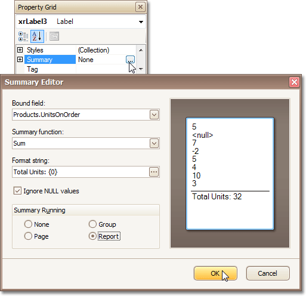
Task: Choose Report summary running option
Action: pyautogui.click(x=92, y=236)
